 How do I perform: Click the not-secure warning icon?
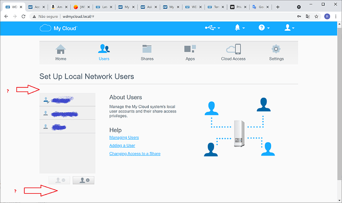tap(34, 16)
